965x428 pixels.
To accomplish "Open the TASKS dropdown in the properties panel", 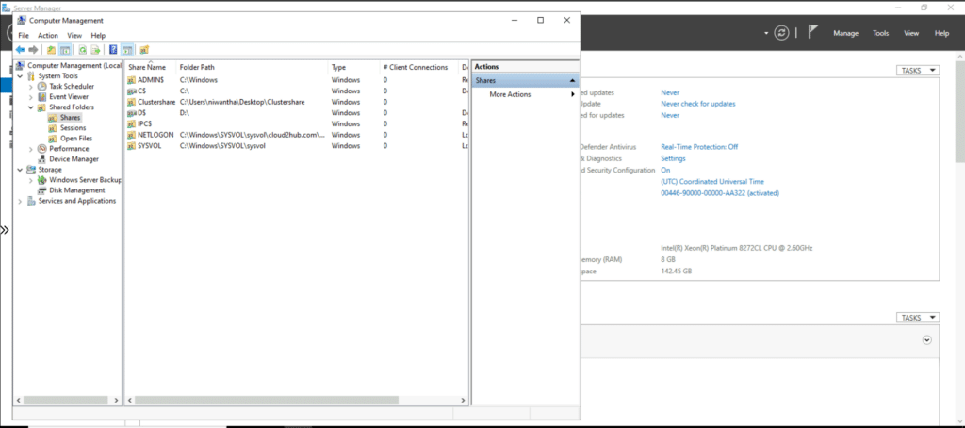I will (x=917, y=71).
